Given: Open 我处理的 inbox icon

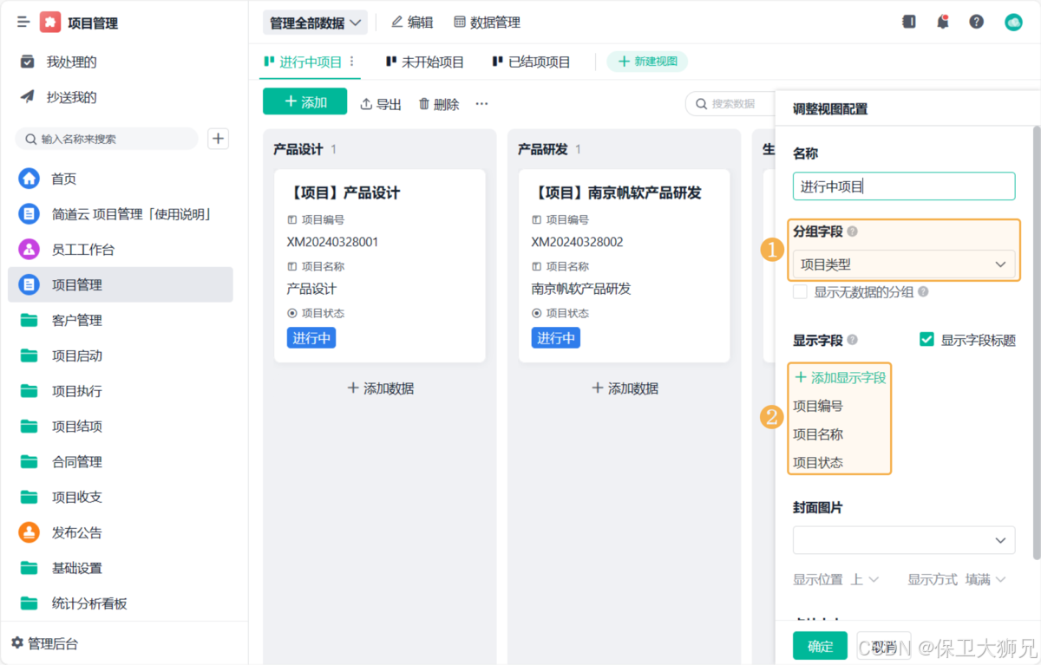Looking at the screenshot, I should [28, 62].
